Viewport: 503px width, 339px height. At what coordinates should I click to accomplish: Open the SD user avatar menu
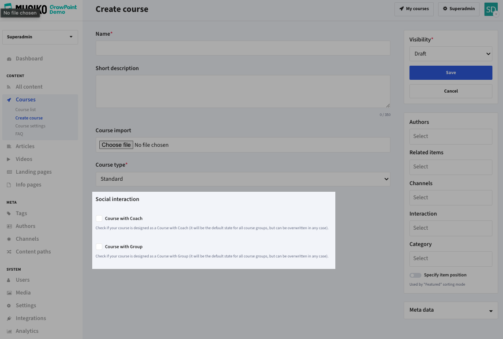click(491, 9)
